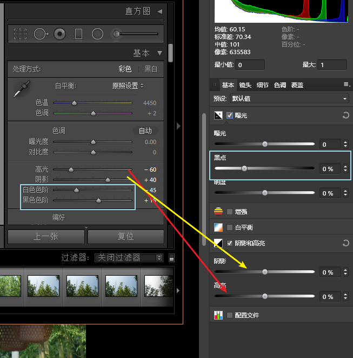The height and width of the screenshot is (358, 353).
Task: Open the 预设 preset dropdown
Action: (x=289, y=99)
